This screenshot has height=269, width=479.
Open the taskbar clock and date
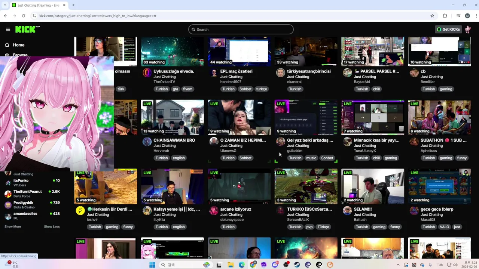click(469, 265)
